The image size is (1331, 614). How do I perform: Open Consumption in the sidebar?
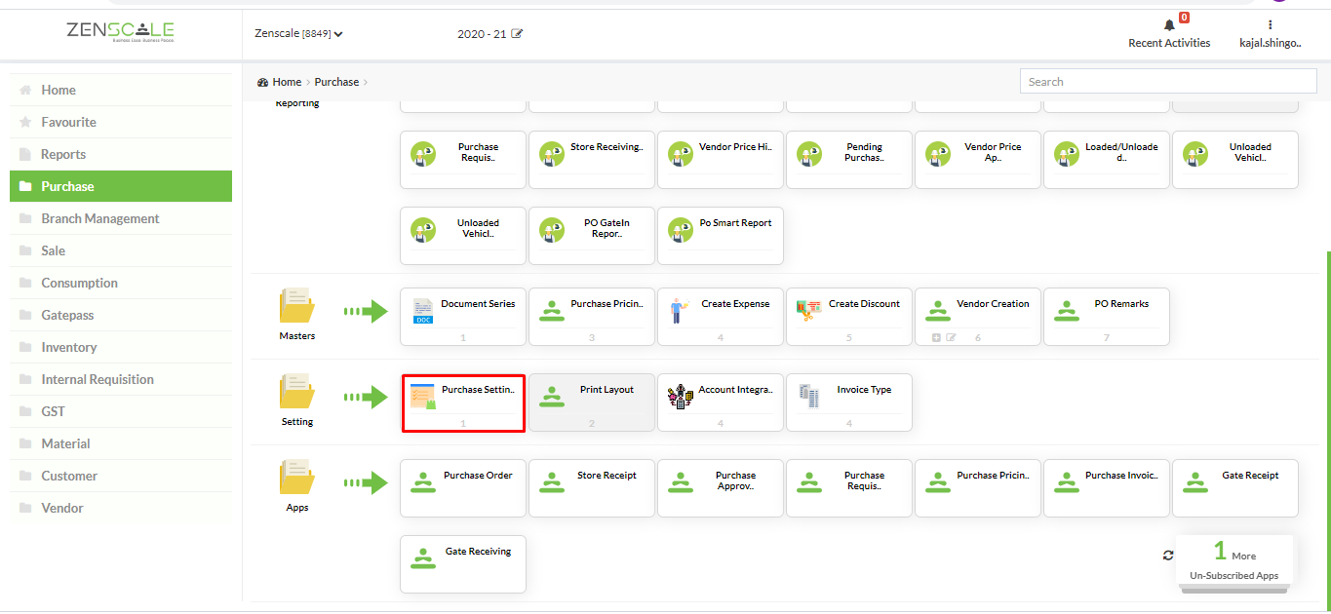click(121, 283)
